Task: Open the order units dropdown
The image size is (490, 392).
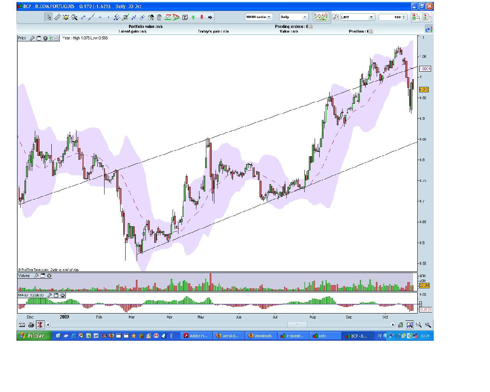Action: pos(259,17)
